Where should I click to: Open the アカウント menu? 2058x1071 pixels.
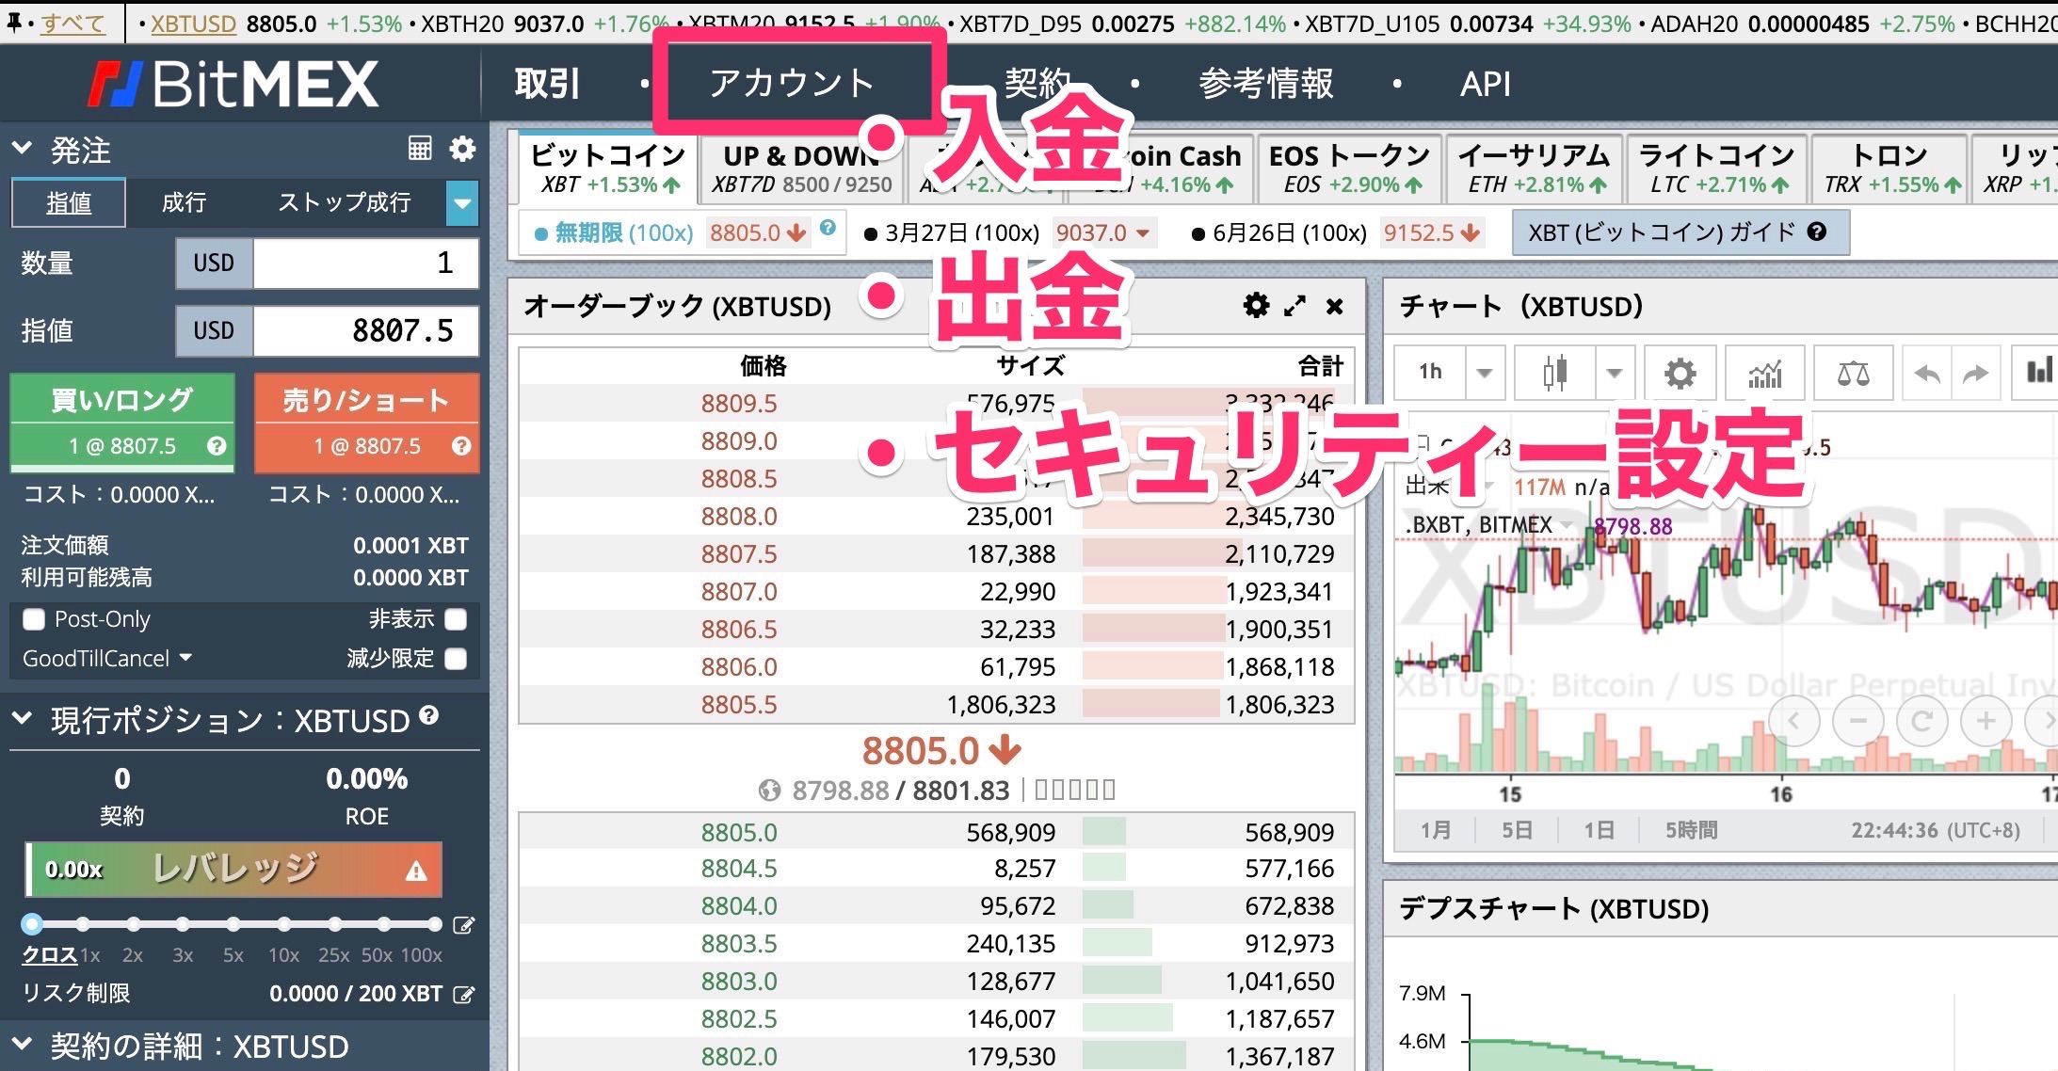792,84
